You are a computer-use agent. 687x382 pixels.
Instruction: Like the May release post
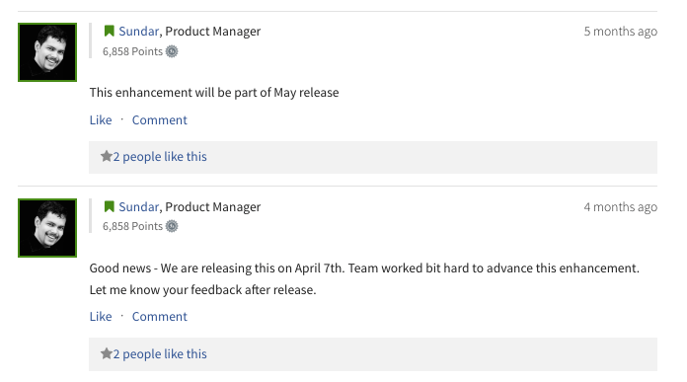coord(101,120)
